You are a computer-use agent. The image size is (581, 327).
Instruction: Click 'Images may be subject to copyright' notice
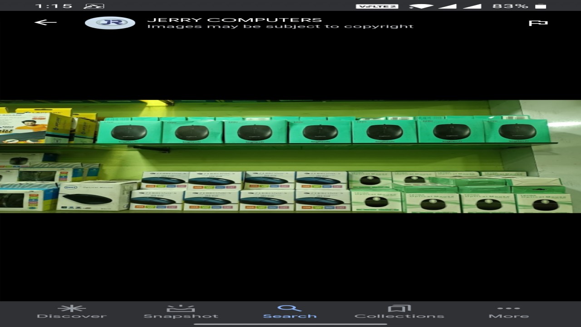tap(280, 26)
